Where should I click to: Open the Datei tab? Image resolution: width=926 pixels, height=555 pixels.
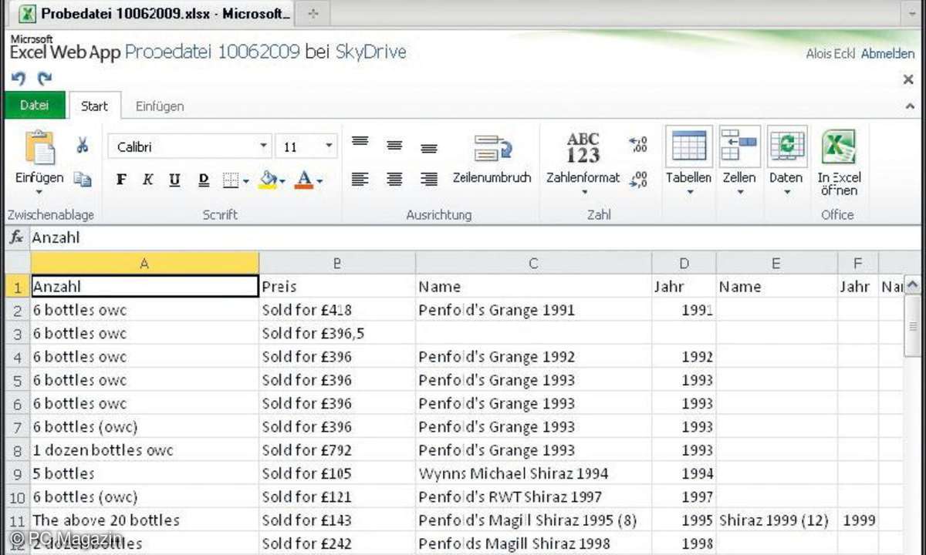pos(35,106)
